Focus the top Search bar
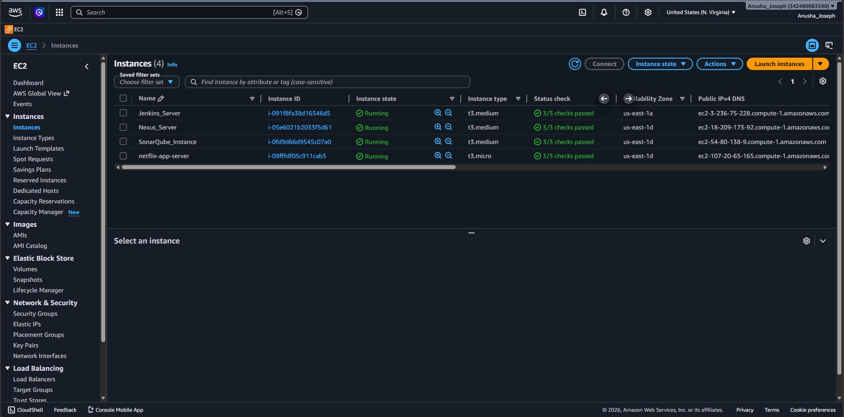The height and width of the screenshot is (417, 844). point(189,12)
